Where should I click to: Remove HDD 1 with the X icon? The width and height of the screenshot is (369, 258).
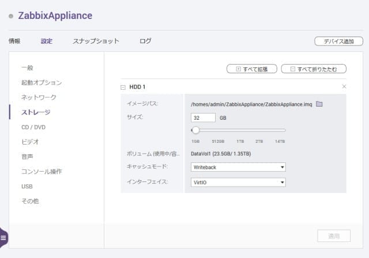tap(344, 86)
